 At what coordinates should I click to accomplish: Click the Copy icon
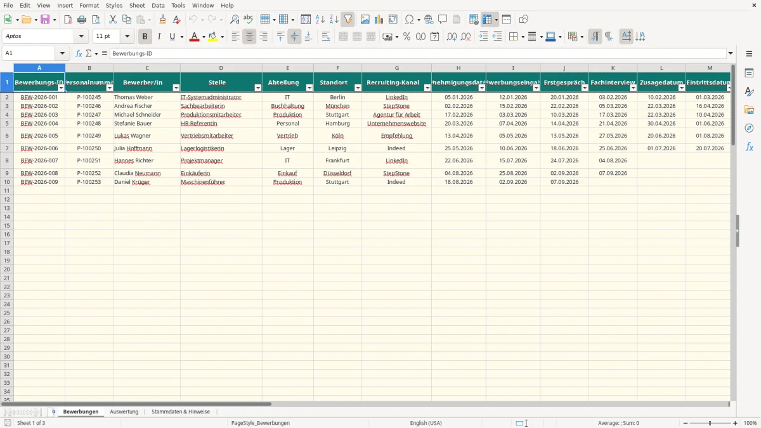(127, 20)
